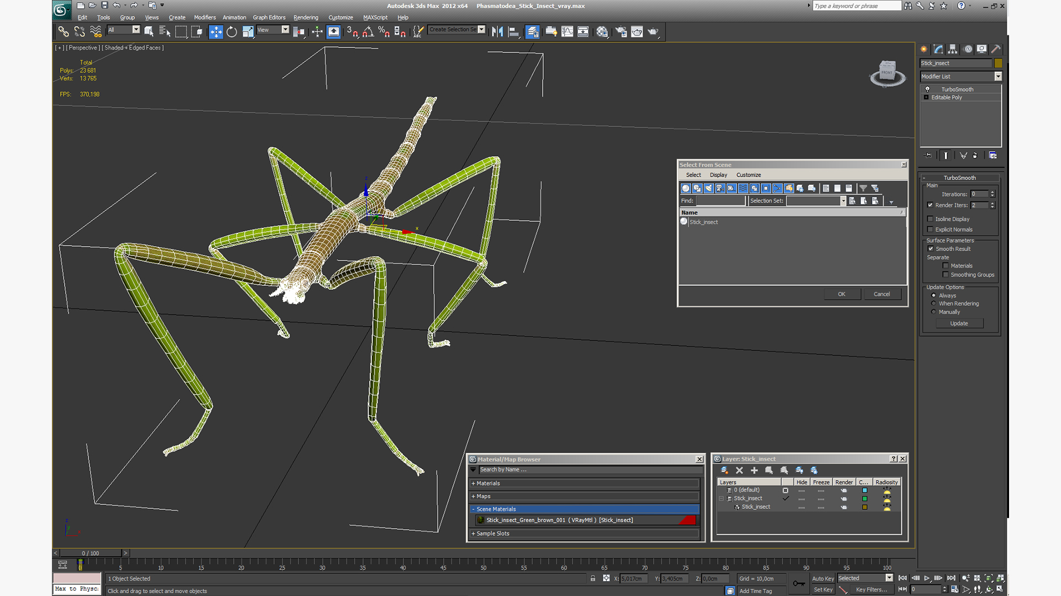Toggle the Angle Snap icon

click(x=368, y=32)
